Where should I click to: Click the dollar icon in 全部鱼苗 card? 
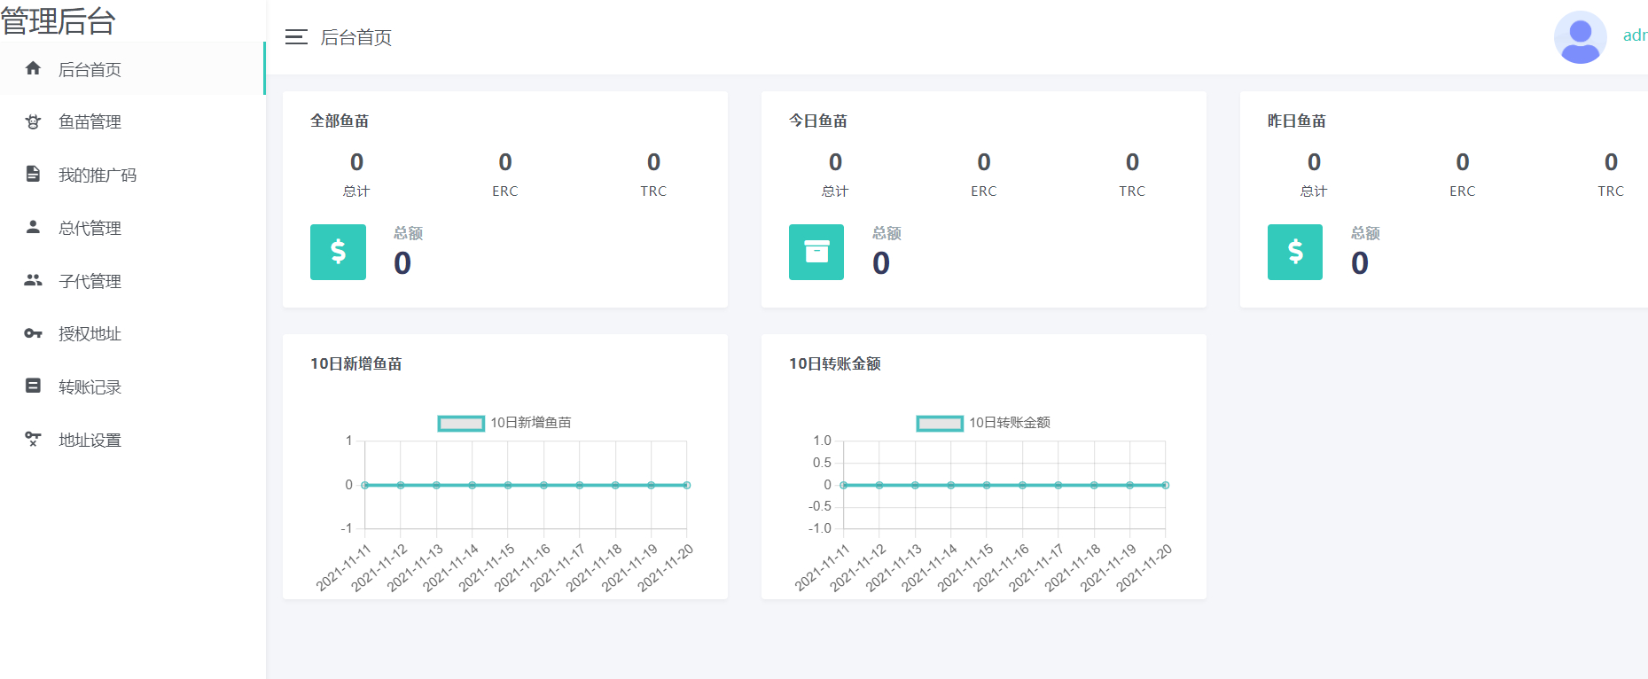click(338, 252)
